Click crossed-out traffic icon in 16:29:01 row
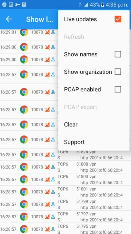The image size is (131, 234). [47, 32]
